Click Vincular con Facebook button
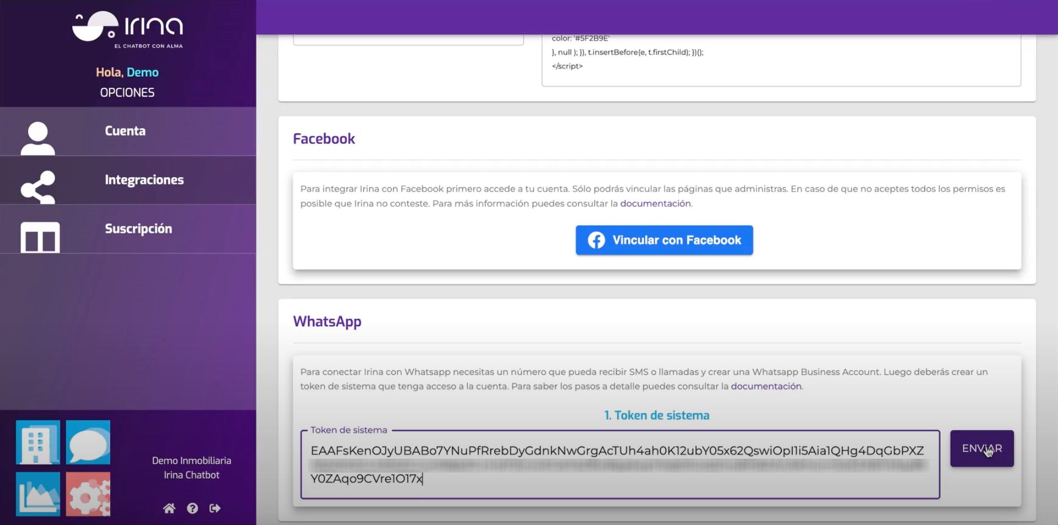 click(x=664, y=240)
